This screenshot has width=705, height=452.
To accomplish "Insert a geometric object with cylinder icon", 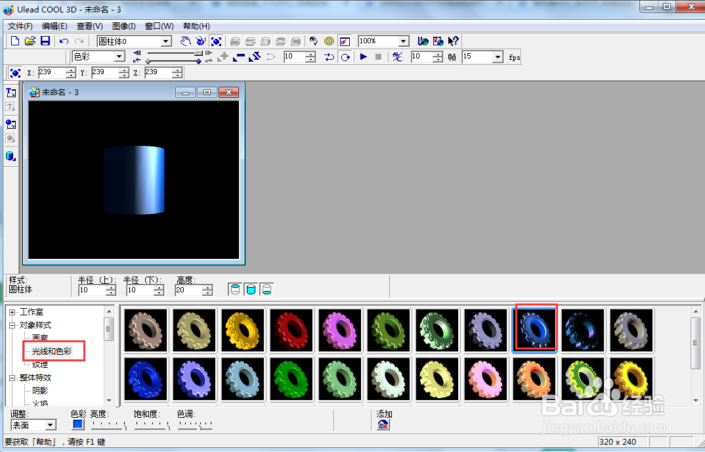I will pyautogui.click(x=11, y=156).
